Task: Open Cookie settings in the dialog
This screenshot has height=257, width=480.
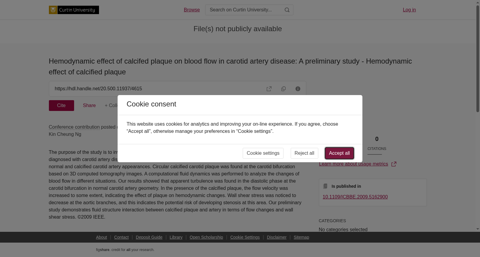Action: pos(263,153)
